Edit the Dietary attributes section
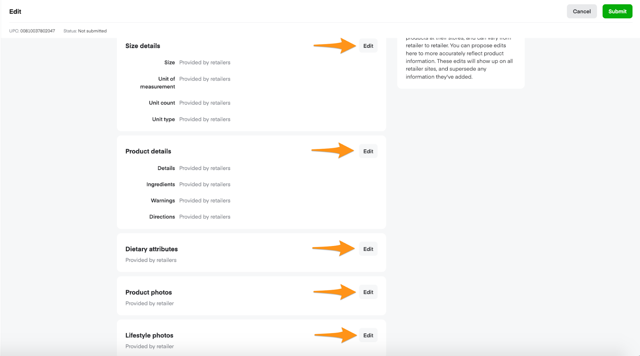 (368, 248)
